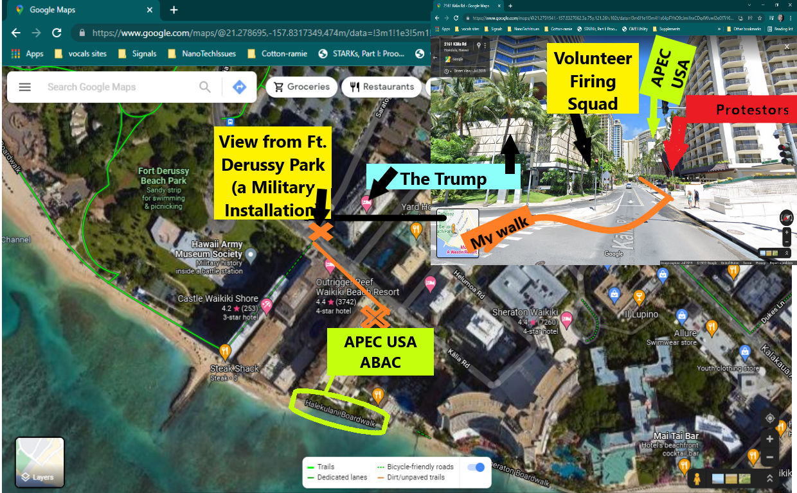Screen dimensions: 797x493
Task: Reload the page in main Chrome window
Action: point(57,33)
